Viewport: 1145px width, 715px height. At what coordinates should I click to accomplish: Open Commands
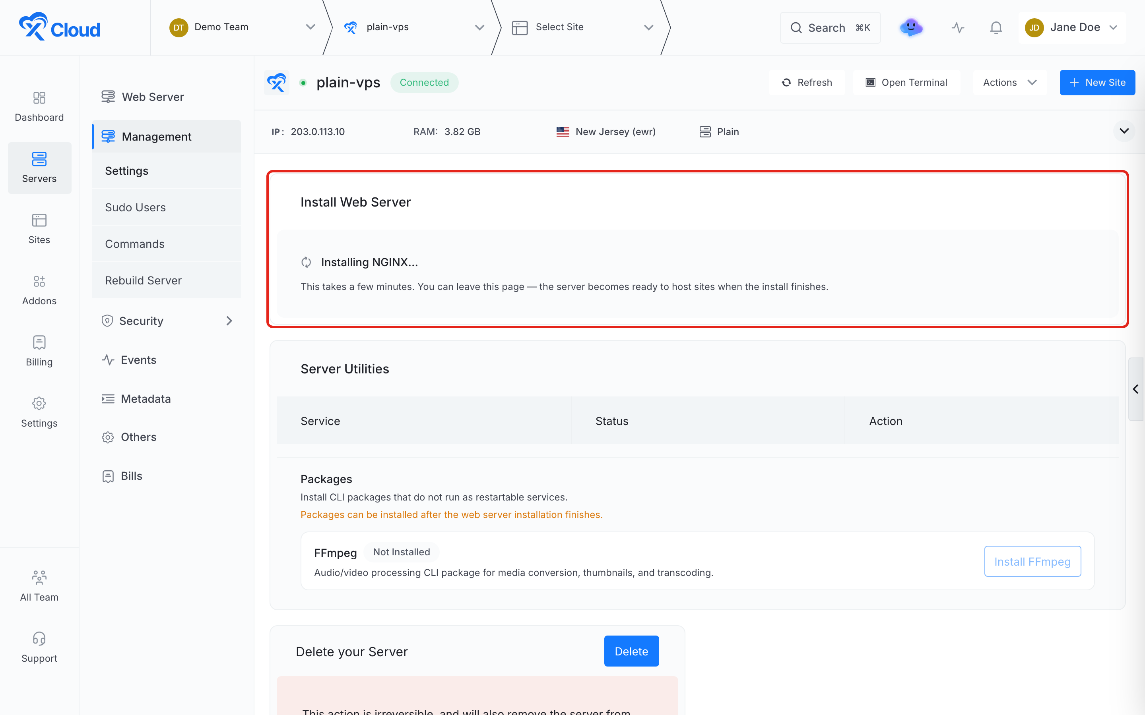click(x=167, y=243)
